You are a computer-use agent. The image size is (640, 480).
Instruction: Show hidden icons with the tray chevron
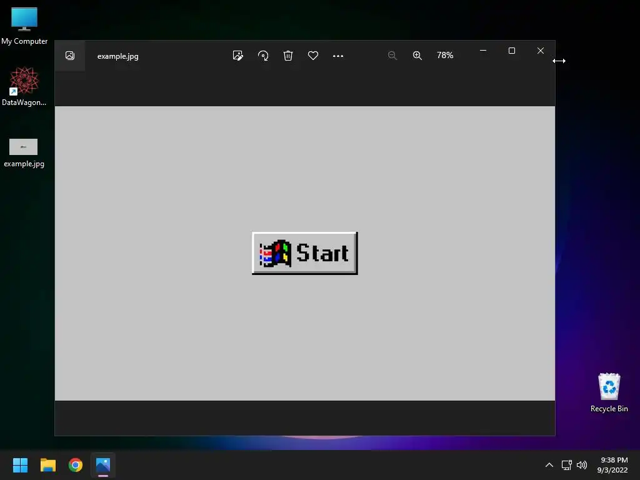point(549,465)
